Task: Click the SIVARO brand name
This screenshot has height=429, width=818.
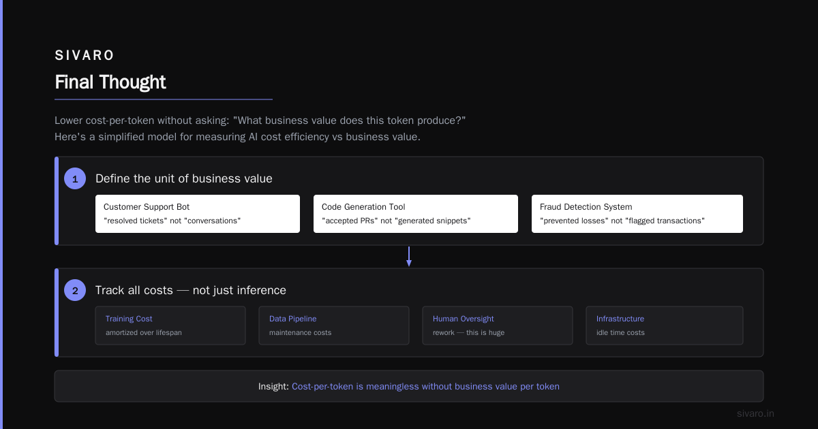Action: point(85,55)
